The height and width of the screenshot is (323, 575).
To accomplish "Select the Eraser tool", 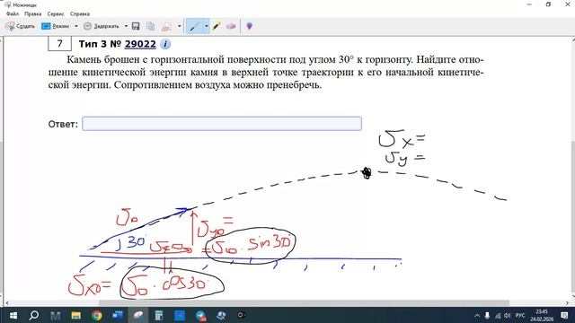I will pyautogui.click(x=231, y=26).
